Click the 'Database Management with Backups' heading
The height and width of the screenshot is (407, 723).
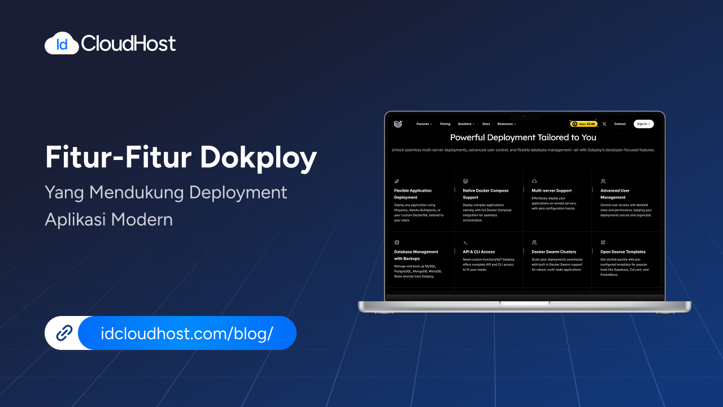(x=416, y=255)
